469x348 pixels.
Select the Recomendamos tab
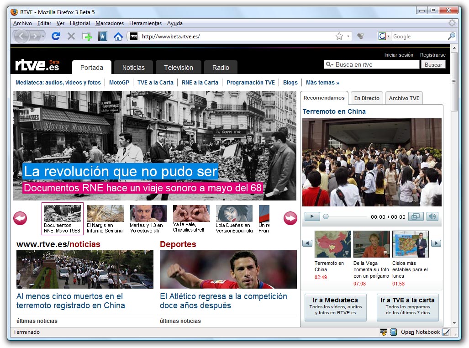coord(324,98)
